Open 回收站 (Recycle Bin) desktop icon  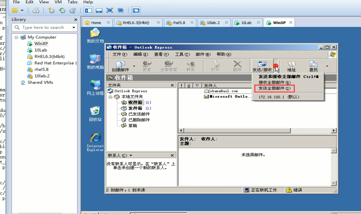pyautogui.click(x=95, y=114)
